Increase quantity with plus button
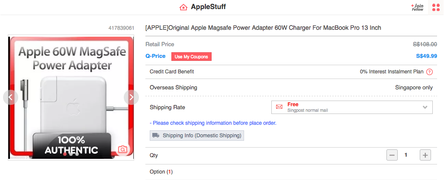Image resolution: width=444 pixels, height=180 pixels. click(x=425, y=155)
